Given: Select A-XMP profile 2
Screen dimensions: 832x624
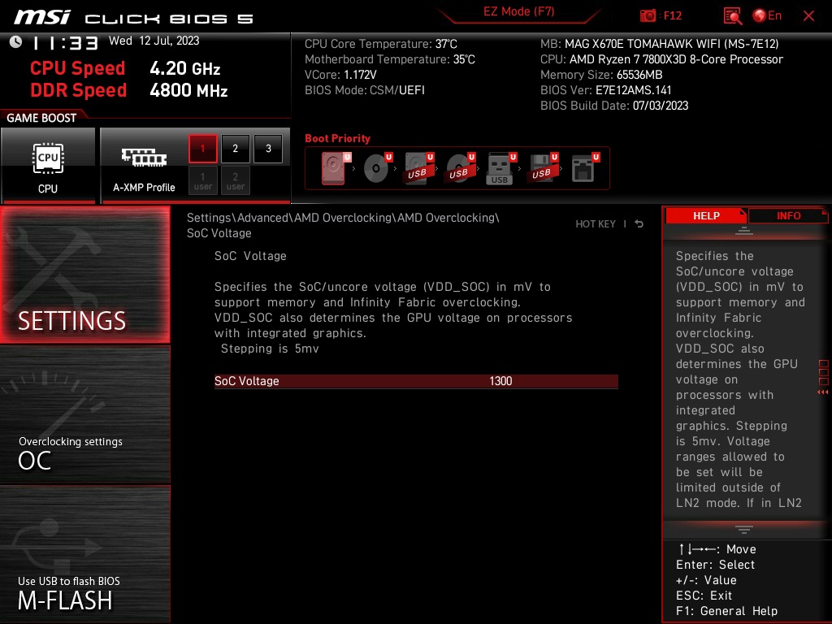Looking at the screenshot, I should point(235,149).
